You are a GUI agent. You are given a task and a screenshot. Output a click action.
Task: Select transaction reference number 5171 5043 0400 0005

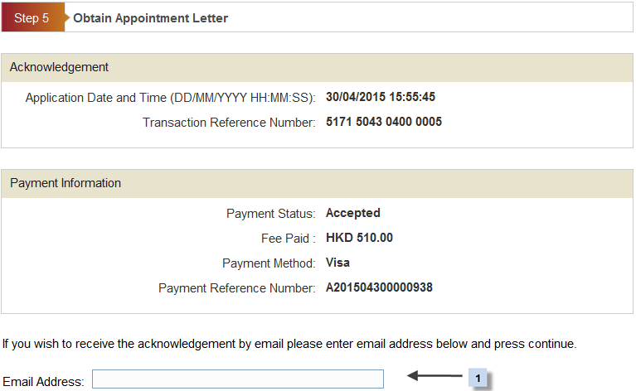pos(384,122)
